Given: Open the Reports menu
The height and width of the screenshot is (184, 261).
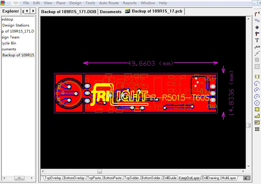Looking at the screenshot, I should click(130, 3).
